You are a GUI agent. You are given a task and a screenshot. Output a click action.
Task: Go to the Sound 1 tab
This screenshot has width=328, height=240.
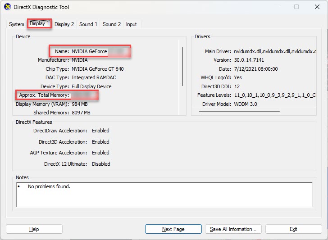tap(88, 24)
